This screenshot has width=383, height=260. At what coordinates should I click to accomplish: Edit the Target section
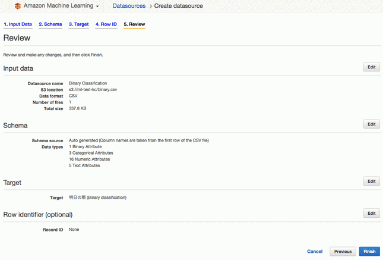(371, 181)
